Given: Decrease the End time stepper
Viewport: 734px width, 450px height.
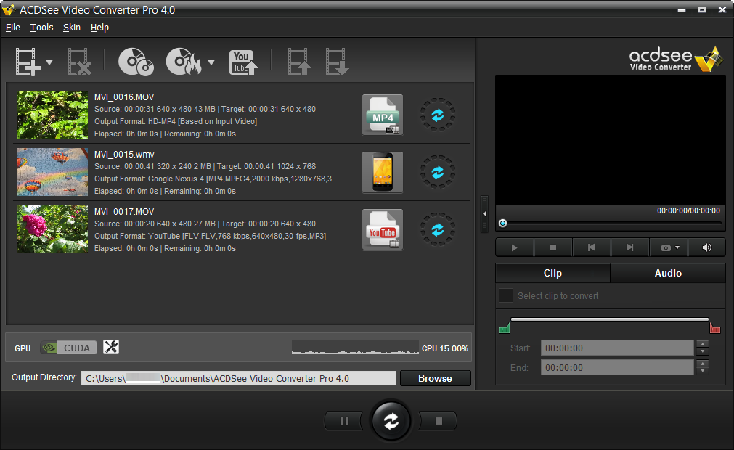Looking at the screenshot, I should pos(702,372).
